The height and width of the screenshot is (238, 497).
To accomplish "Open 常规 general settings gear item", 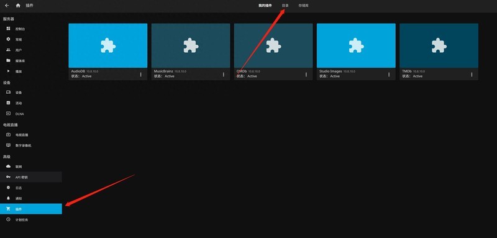I will point(31,40).
